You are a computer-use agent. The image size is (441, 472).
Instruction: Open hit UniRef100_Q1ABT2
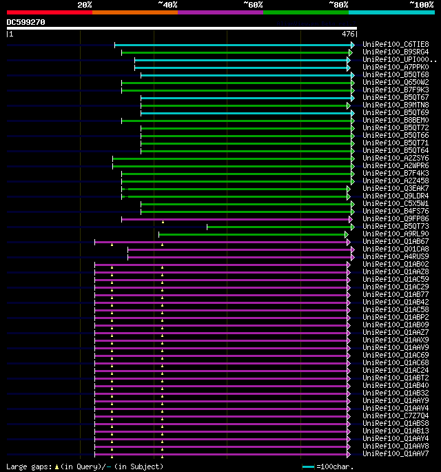tap(396, 378)
